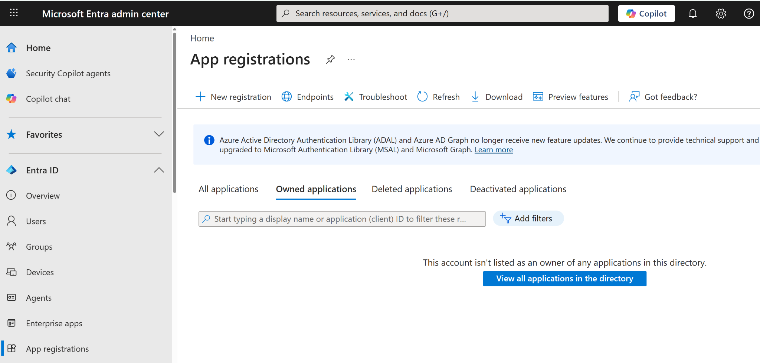The image size is (760, 363).
Task: Click the search magnifier in the header field
Action: pos(285,14)
